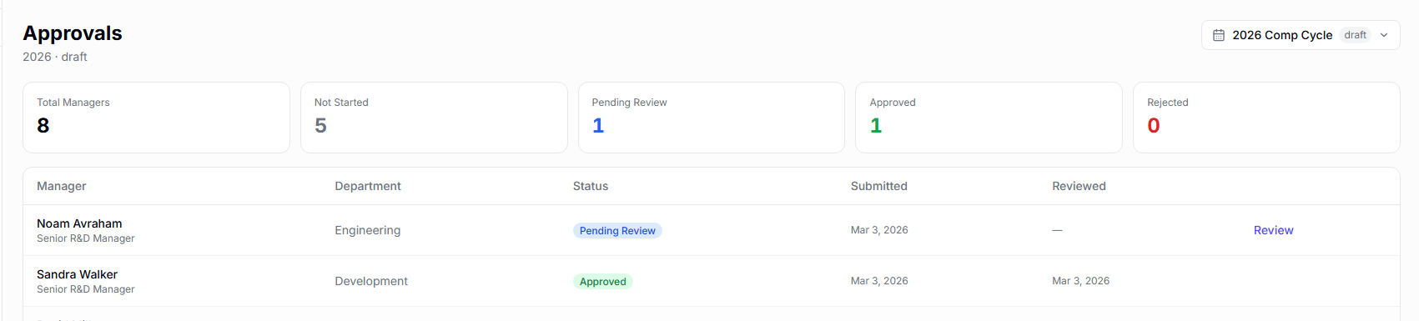This screenshot has height=321, width=1419.
Task: Click the Engineering department cell
Action: 368,230
